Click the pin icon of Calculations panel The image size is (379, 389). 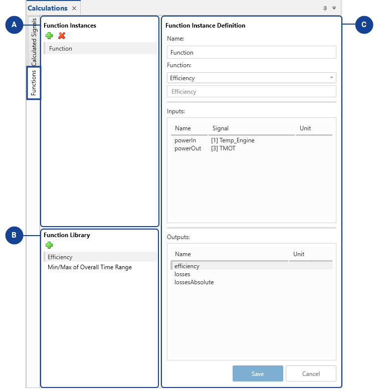[x=325, y=8]
